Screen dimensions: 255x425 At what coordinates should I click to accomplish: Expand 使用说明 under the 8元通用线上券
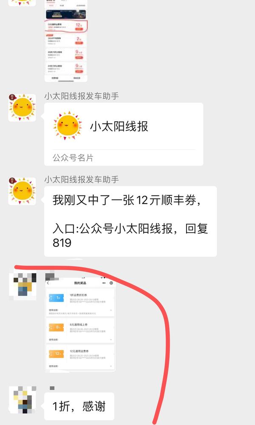click(x=111, y=340)
